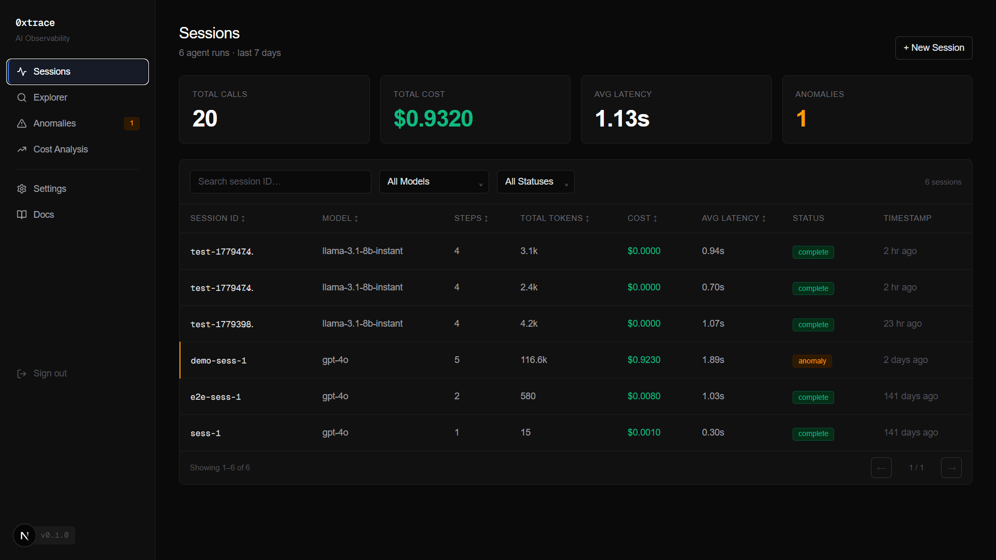Screen dimensions: 996x560
Task: Click the Cost Analysis trend icon
Action: 22,149
